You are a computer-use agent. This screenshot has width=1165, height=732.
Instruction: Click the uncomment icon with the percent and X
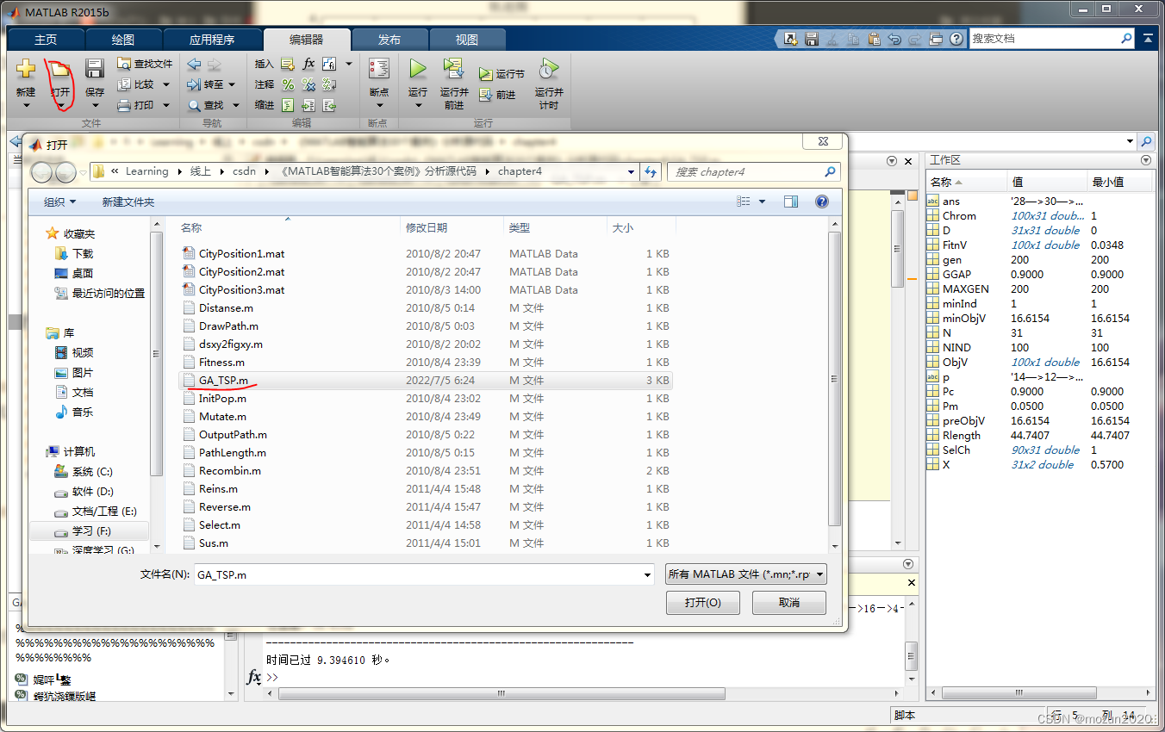click(x=308, y=84)
